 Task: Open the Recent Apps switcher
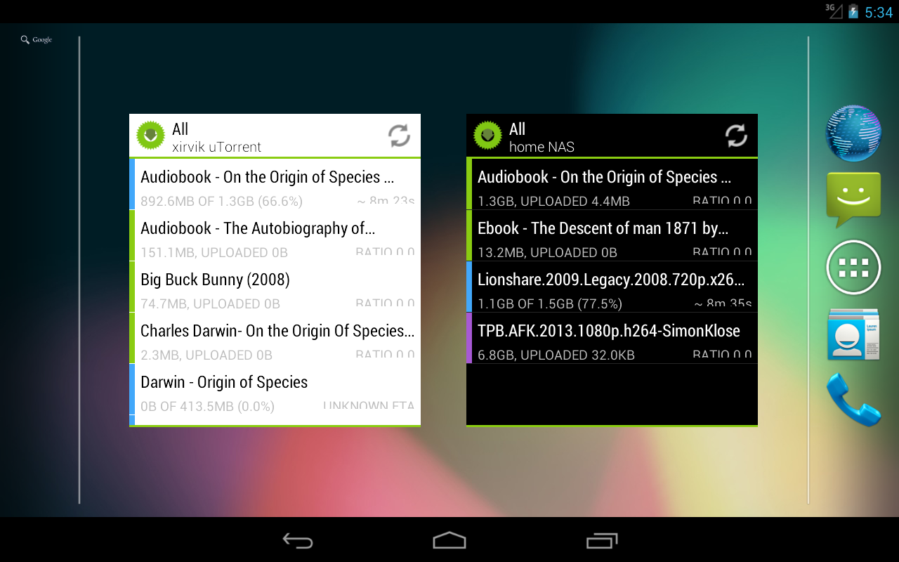[601, 541]
